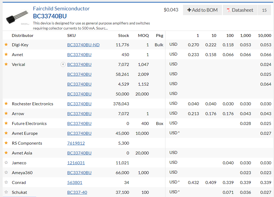Toggle the star for Future Electronics
274x197 pixels.
(6, 123)
